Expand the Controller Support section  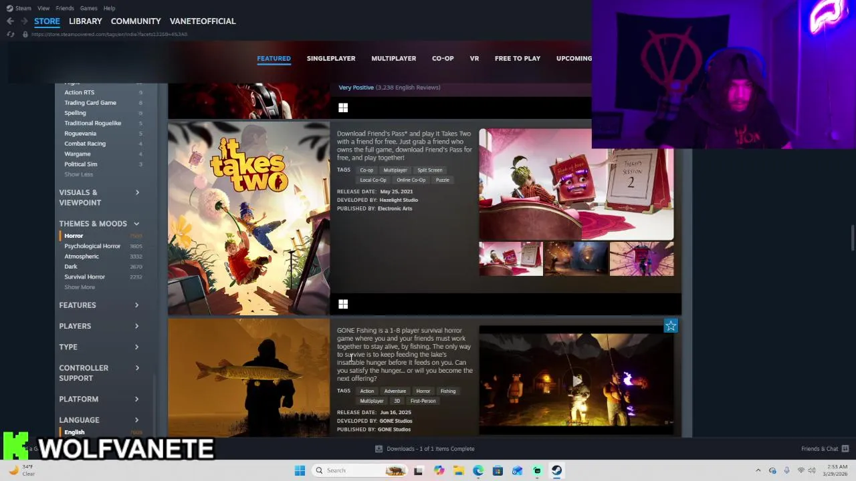[100, 373]
